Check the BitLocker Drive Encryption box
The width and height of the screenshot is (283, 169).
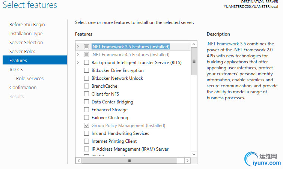point(87,70)
